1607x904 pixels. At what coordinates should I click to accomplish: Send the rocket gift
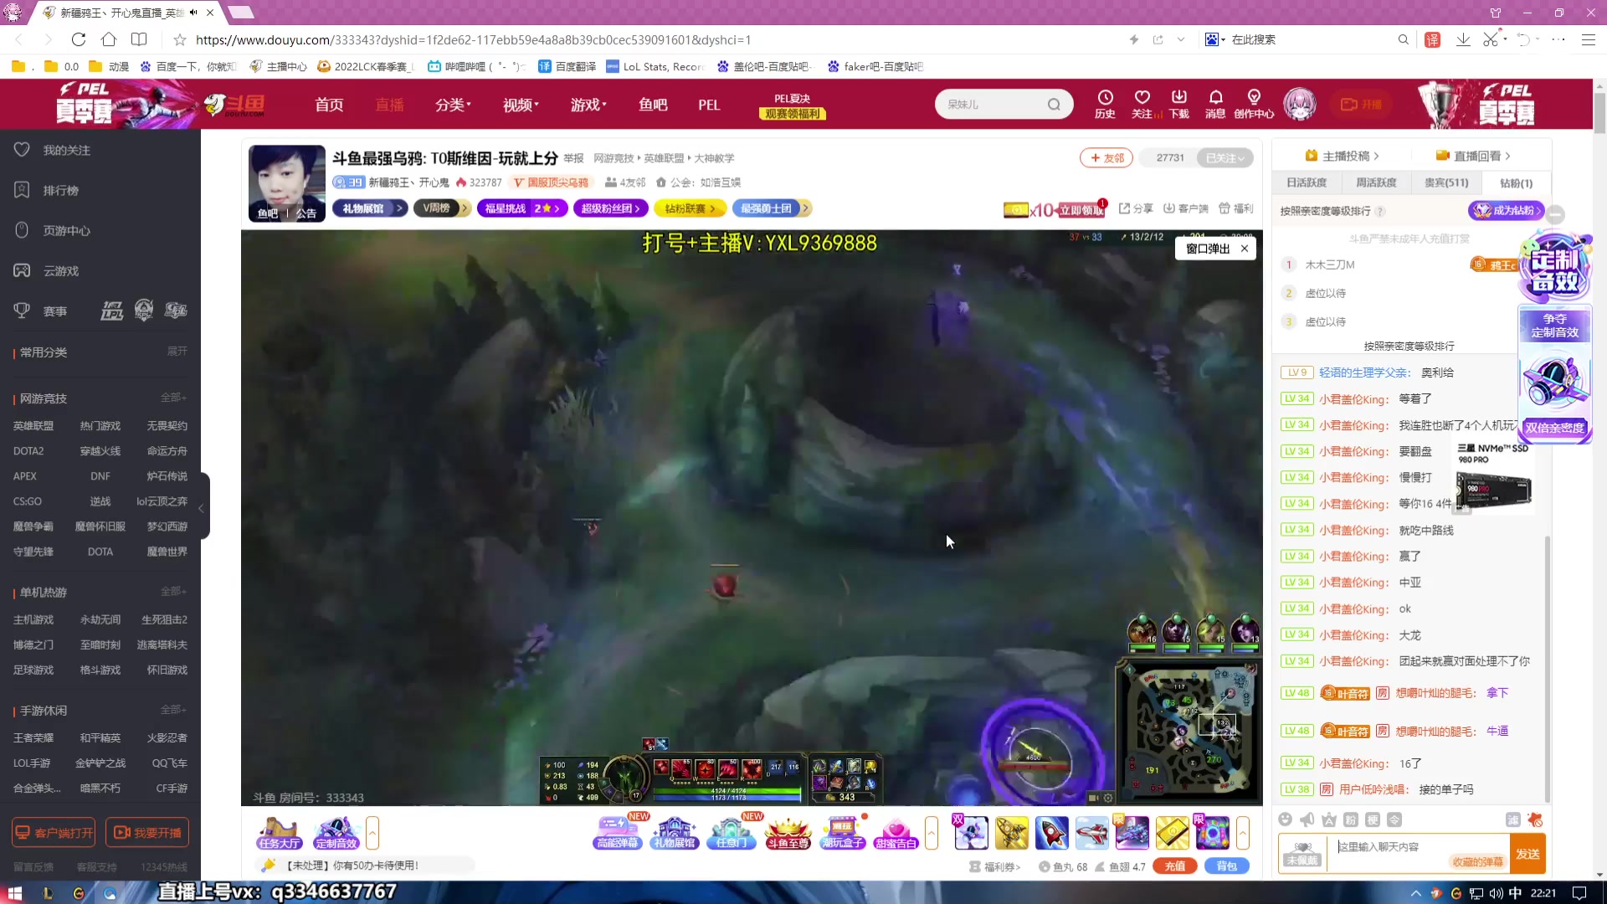(x=1052, y=833)
